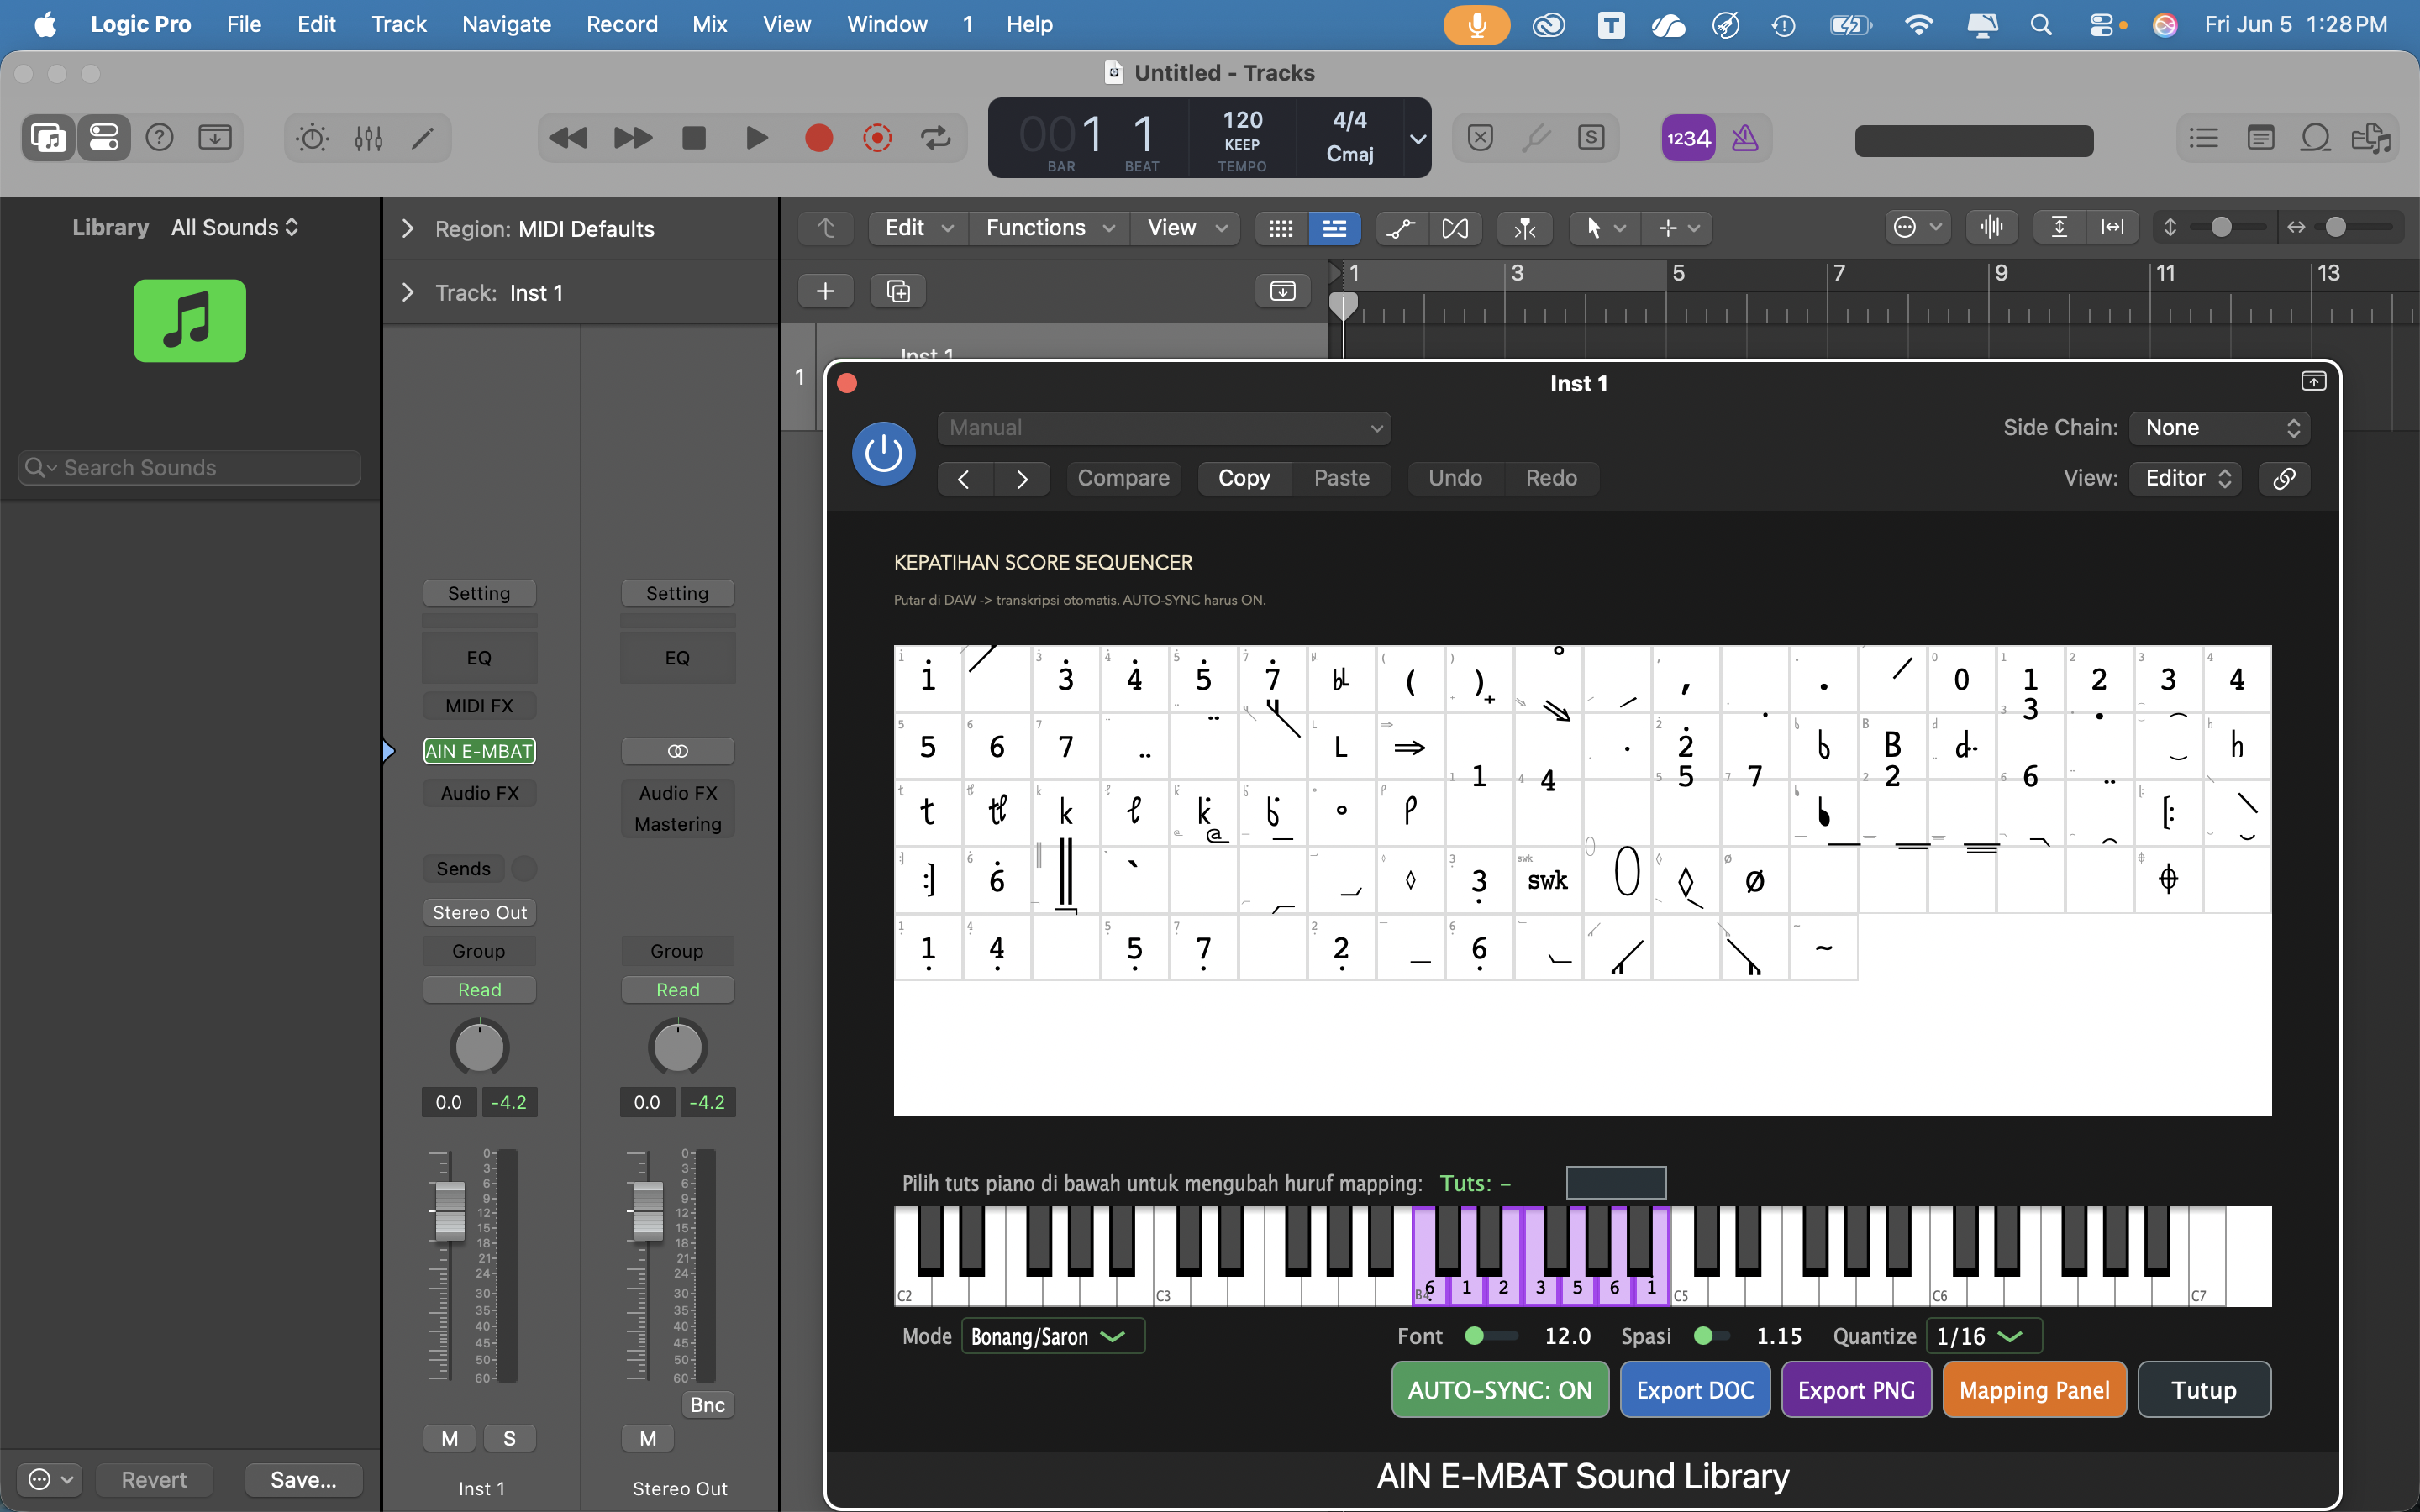The width and height of the screenshot is (2420, 1512).
Task: Expand the Track Inst 1 disclosure
Action: point(407,292)
